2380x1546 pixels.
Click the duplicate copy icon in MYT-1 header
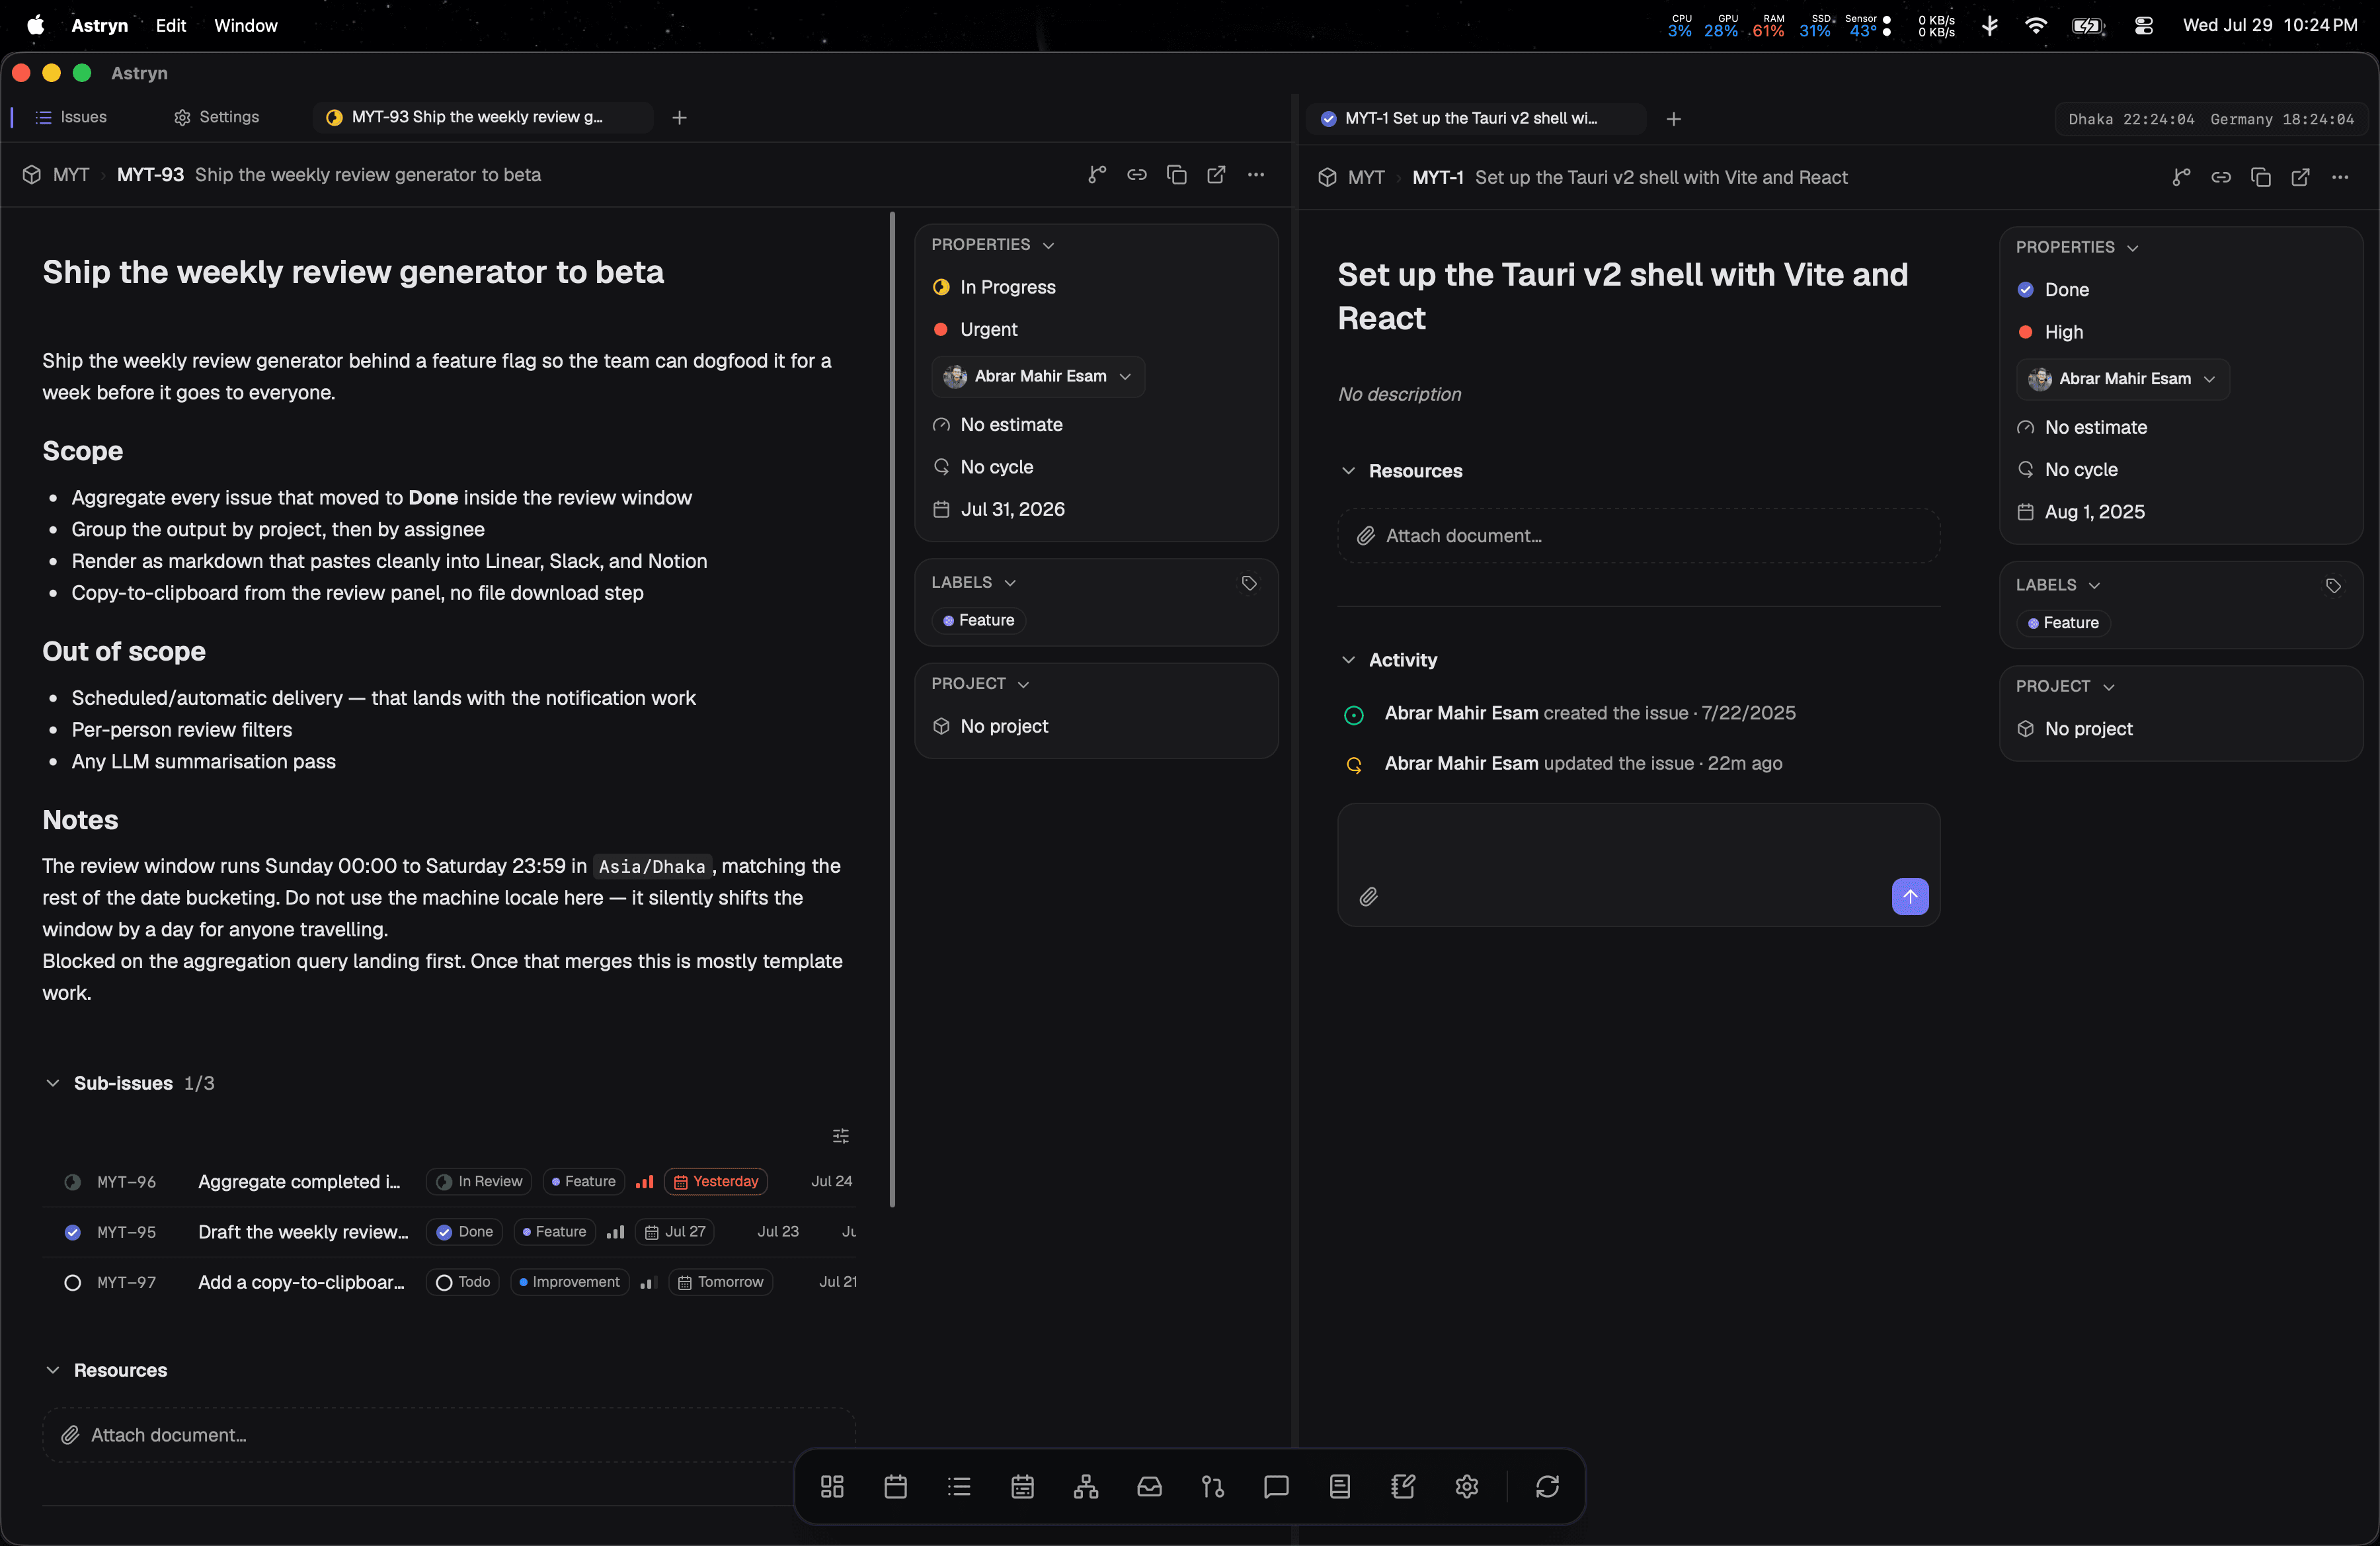pyautogui.click(x=2261, y=177)
